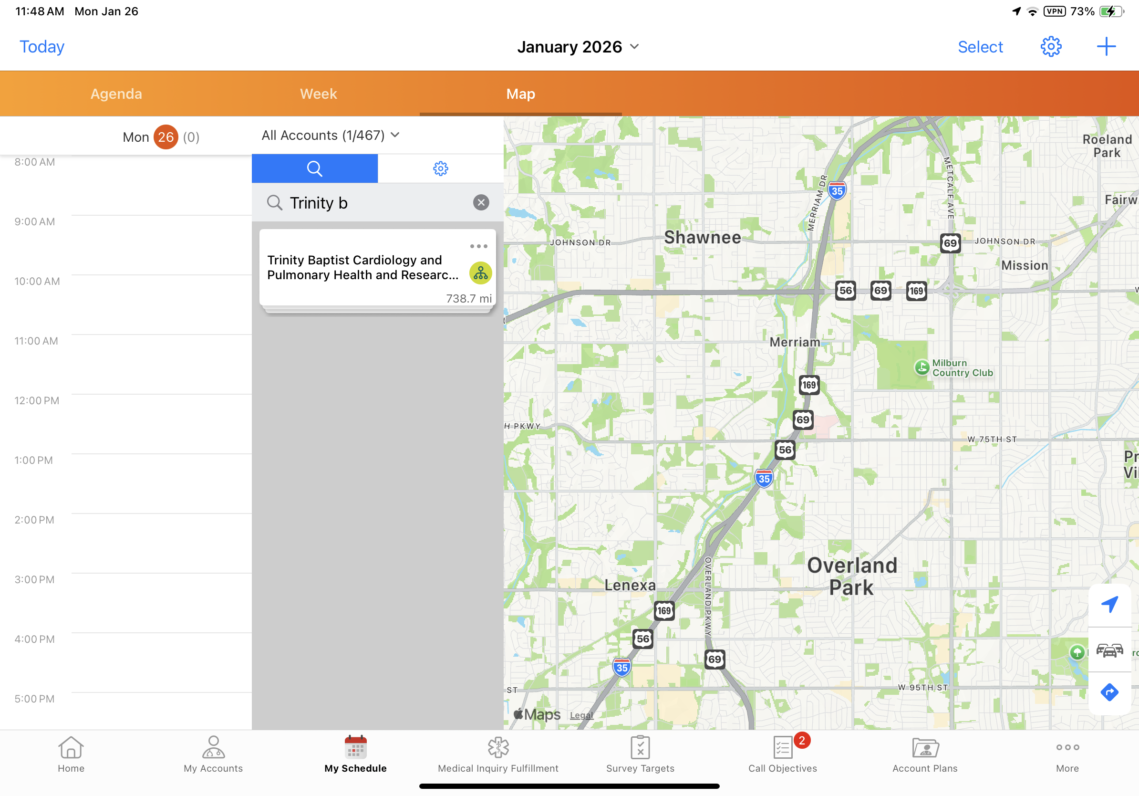Screen dimensions: 1139x796
Task: Go to Medical Inquiry Fulfillment
Action: pyautogui.click(x=497, y=754)
